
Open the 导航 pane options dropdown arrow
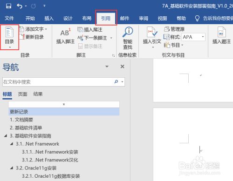(x=107, y=67)
